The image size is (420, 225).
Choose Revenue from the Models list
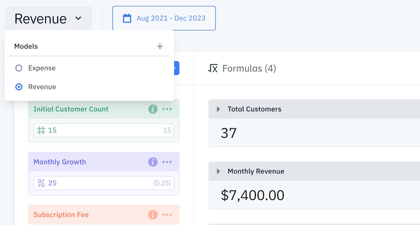(x=42, y=87)
